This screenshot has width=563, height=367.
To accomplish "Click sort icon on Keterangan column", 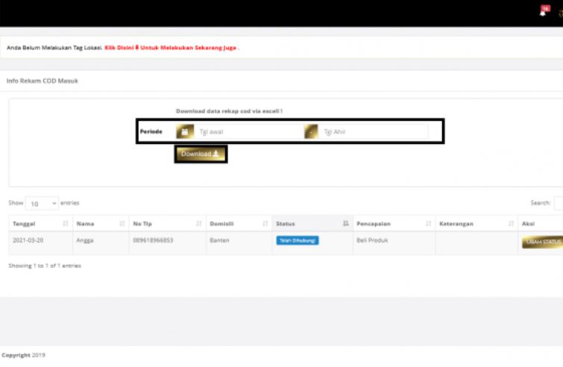I will (511, 224).
